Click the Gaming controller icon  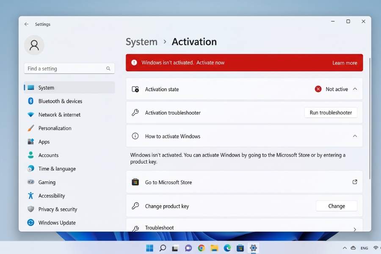coord(30,182)
